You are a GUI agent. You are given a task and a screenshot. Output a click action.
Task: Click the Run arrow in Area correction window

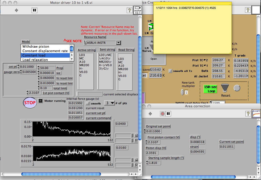tap(150, 114)
